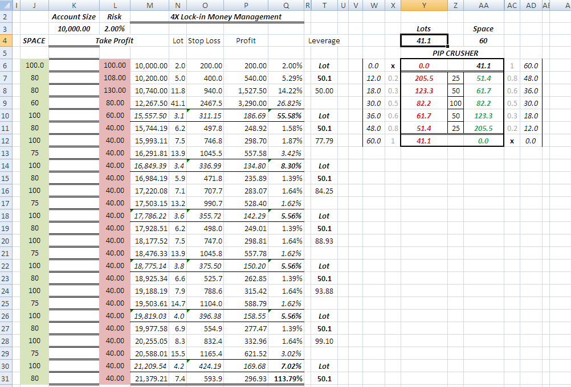Screen dimensions: 571x387
Task: Click the 21,209.54 italic balance cell
Action: [150, 366]
